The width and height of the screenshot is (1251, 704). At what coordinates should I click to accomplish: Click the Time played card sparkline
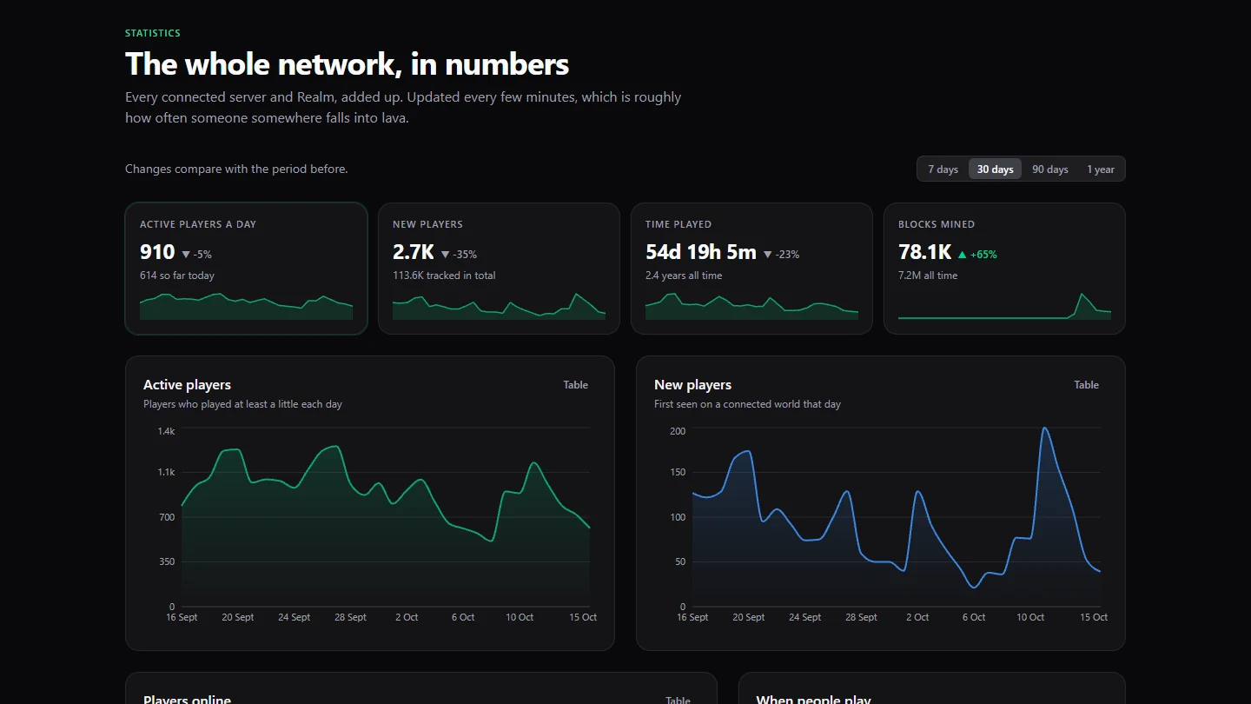751,307
